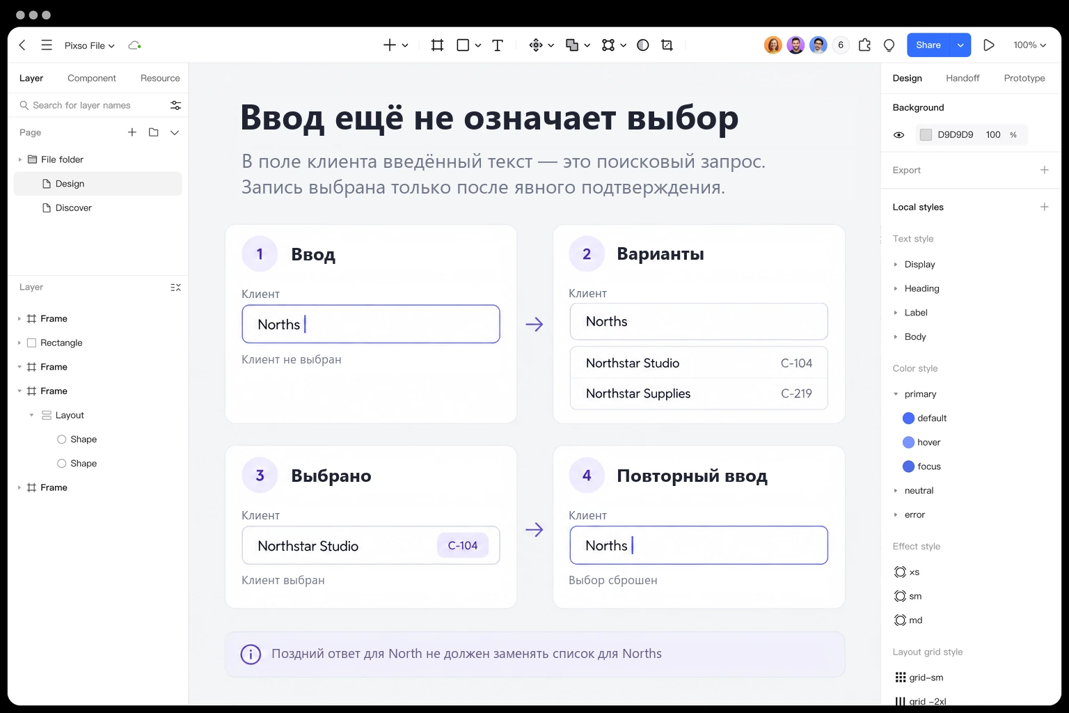This screenshot has width=1069, height=713.
Task: Click the background opacity value 100
Action: (993, 135)
